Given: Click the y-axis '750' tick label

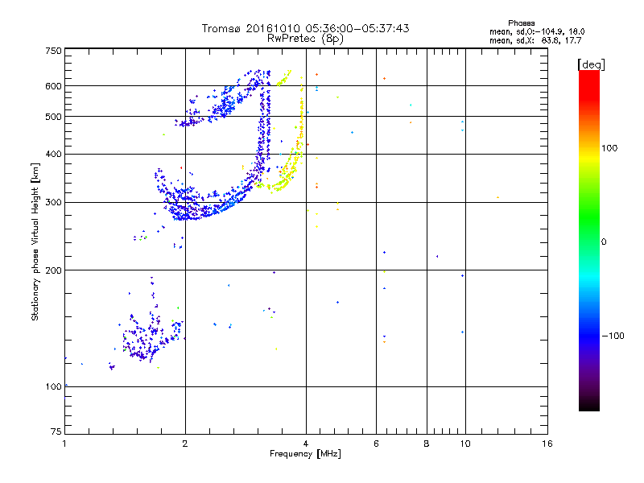Looking at the screenshot, I should [53, 51].
